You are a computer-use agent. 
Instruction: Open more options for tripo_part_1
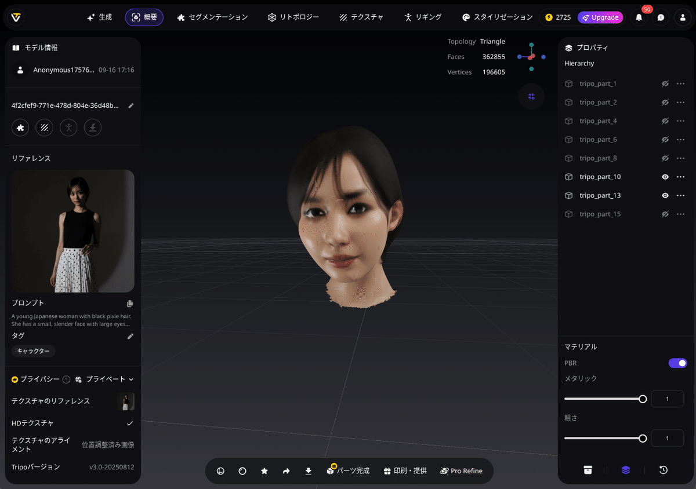(681, 84)
